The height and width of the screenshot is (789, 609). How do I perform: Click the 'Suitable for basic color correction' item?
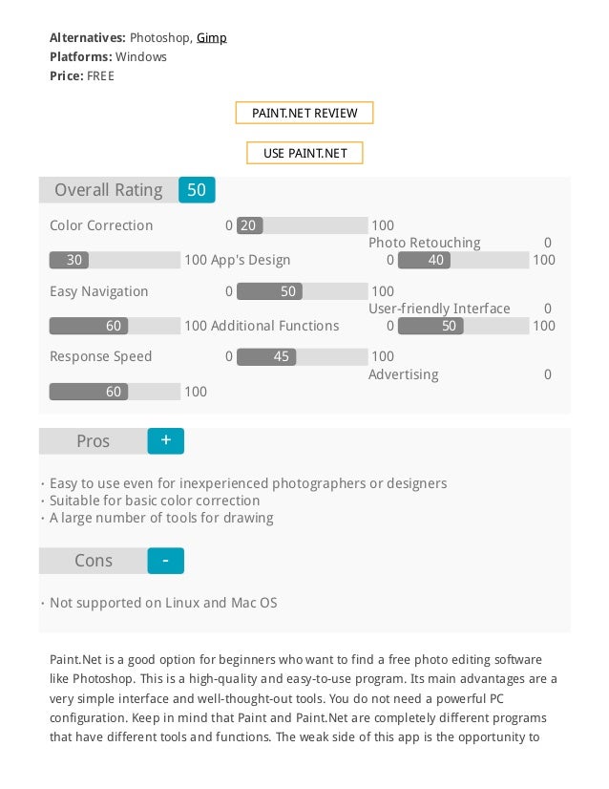pyautogui.click(x=155, y=501)
